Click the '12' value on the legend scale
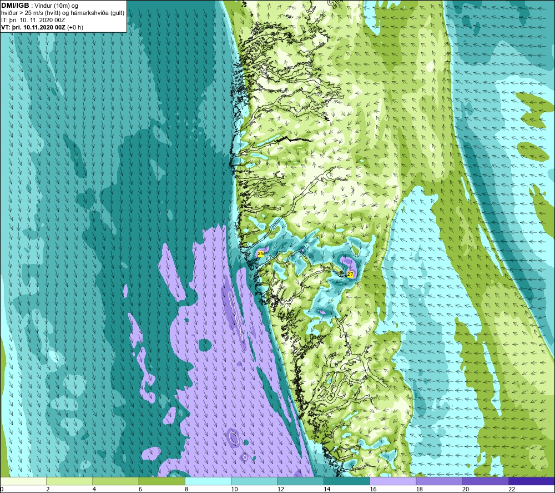Screen dimensions: 555x493 point(281,489)
